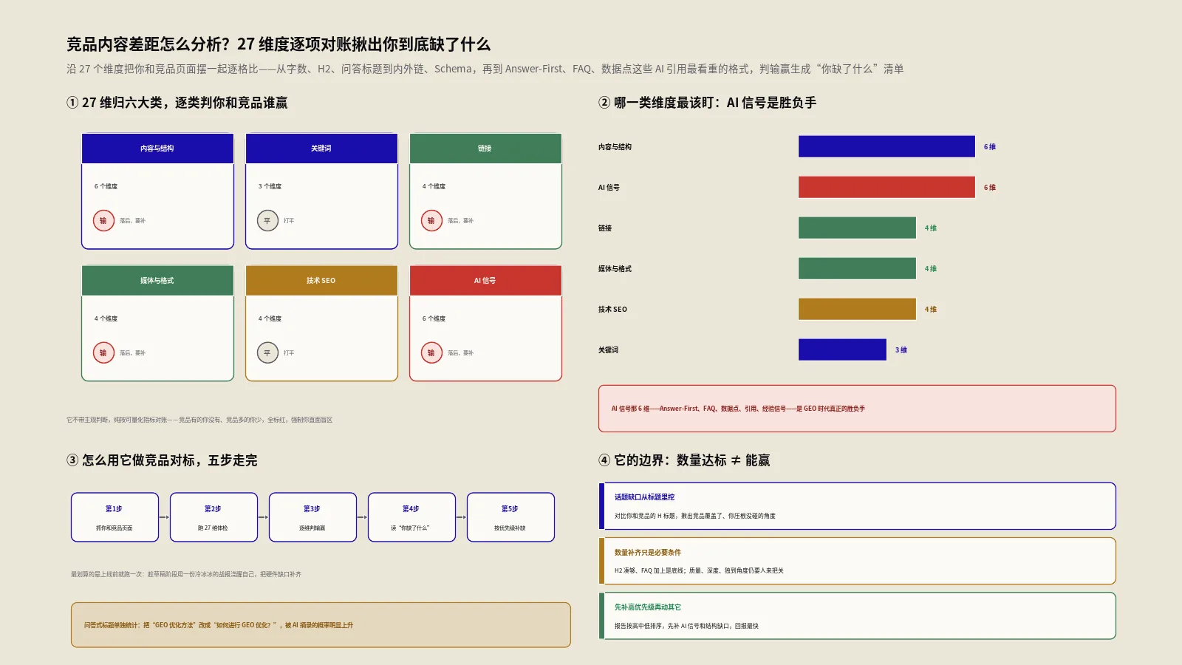1182x665 pixels.
Task: Select the 关键词 card header
Action: pyautogui.click(x=321, y=149)
